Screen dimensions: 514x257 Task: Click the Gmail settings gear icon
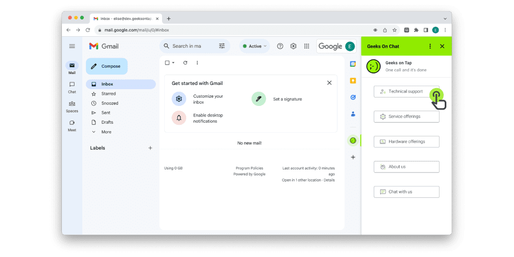pyautogui.click(x=293, y=46)
